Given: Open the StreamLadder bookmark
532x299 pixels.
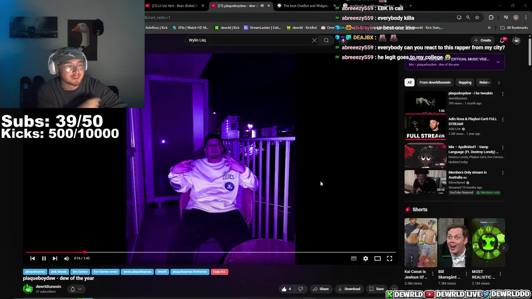Looking at the screenshot, I should pyautogui.click(x=262, y=28).
